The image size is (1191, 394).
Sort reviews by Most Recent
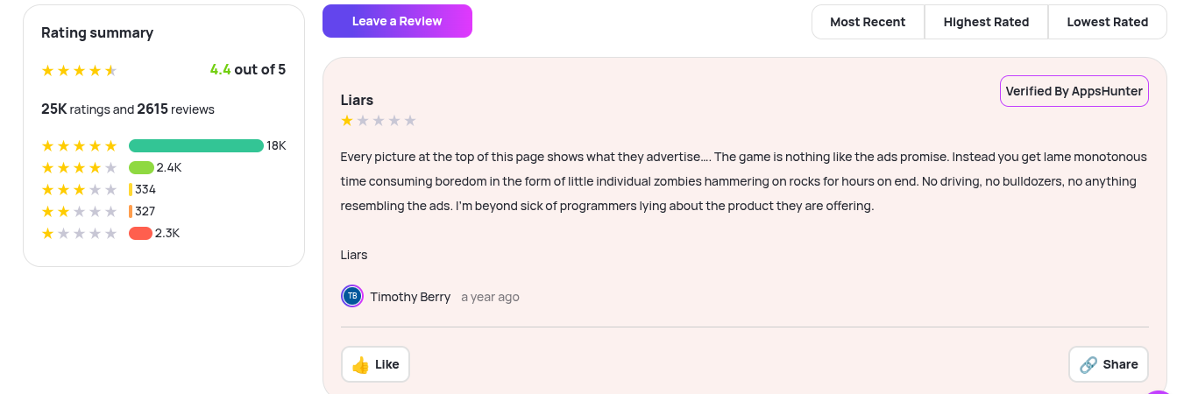(x=868, y=22)
